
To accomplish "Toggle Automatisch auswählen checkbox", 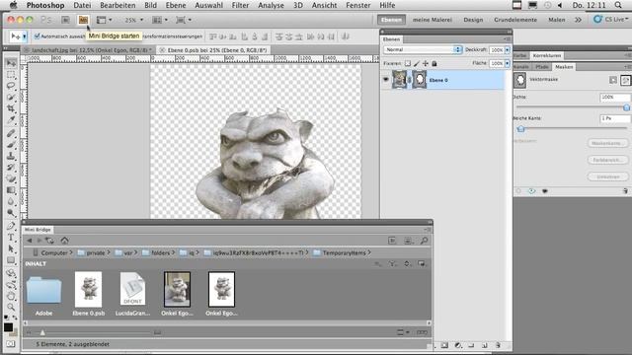I will click(38, 36).
